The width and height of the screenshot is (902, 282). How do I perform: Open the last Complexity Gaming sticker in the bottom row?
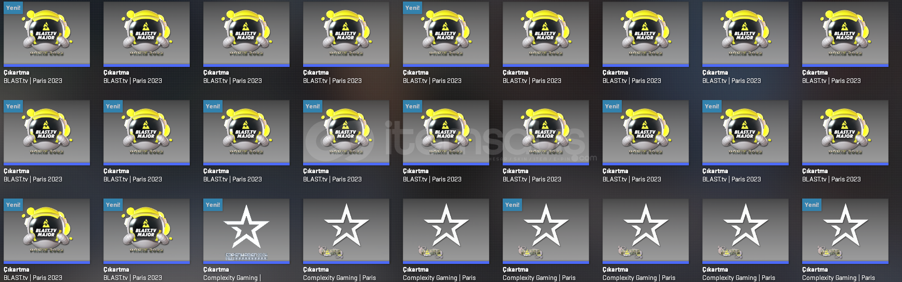click(845, 231)
